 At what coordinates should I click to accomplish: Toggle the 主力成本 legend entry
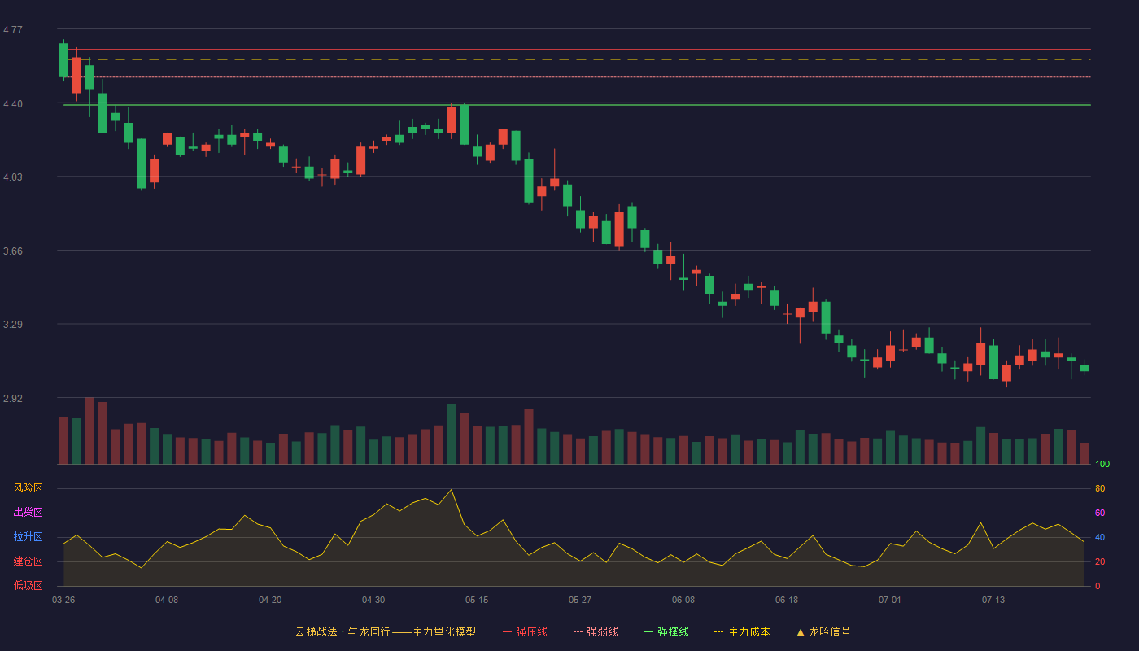742,631
